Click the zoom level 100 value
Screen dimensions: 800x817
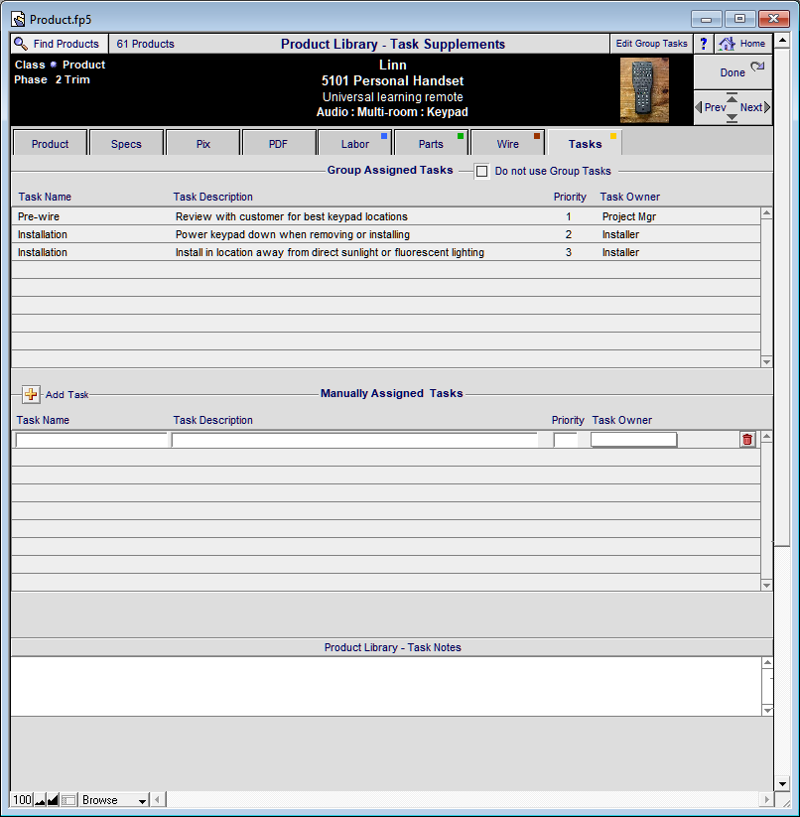(x=22, y=800)
